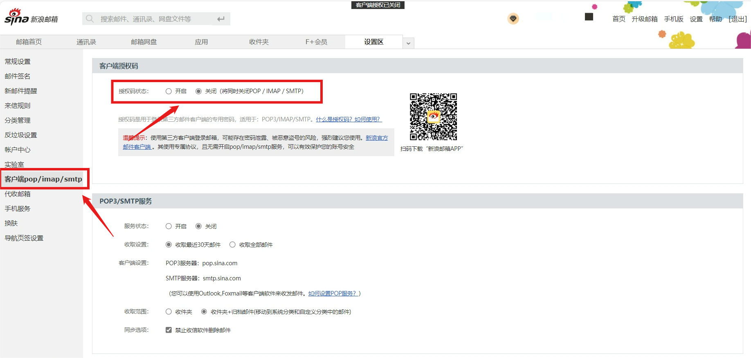Open the 通讯录 tab
The image size is (751, 358).
[x=86, y=42]
